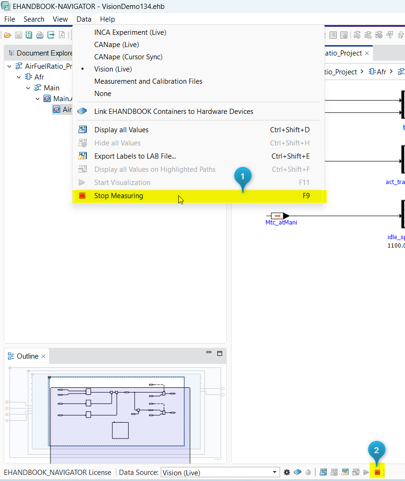Open data source settings gear icon

click(x=287, y=472)
